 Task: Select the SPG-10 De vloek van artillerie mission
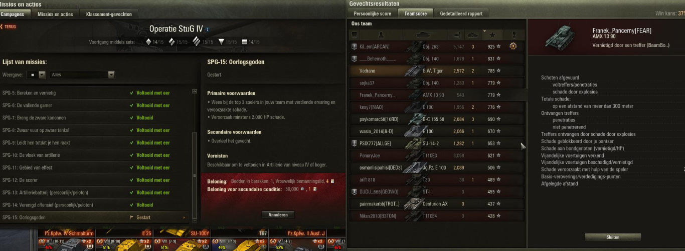click(x=94, y=155)
